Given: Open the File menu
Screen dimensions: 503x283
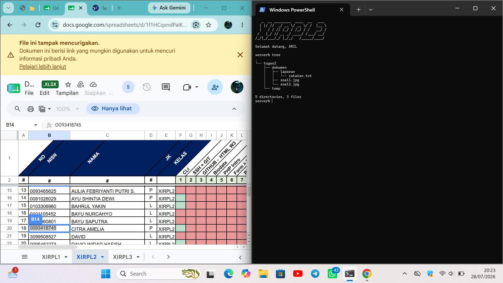Looking at the screenshot, I should click(x=29, y=93).
